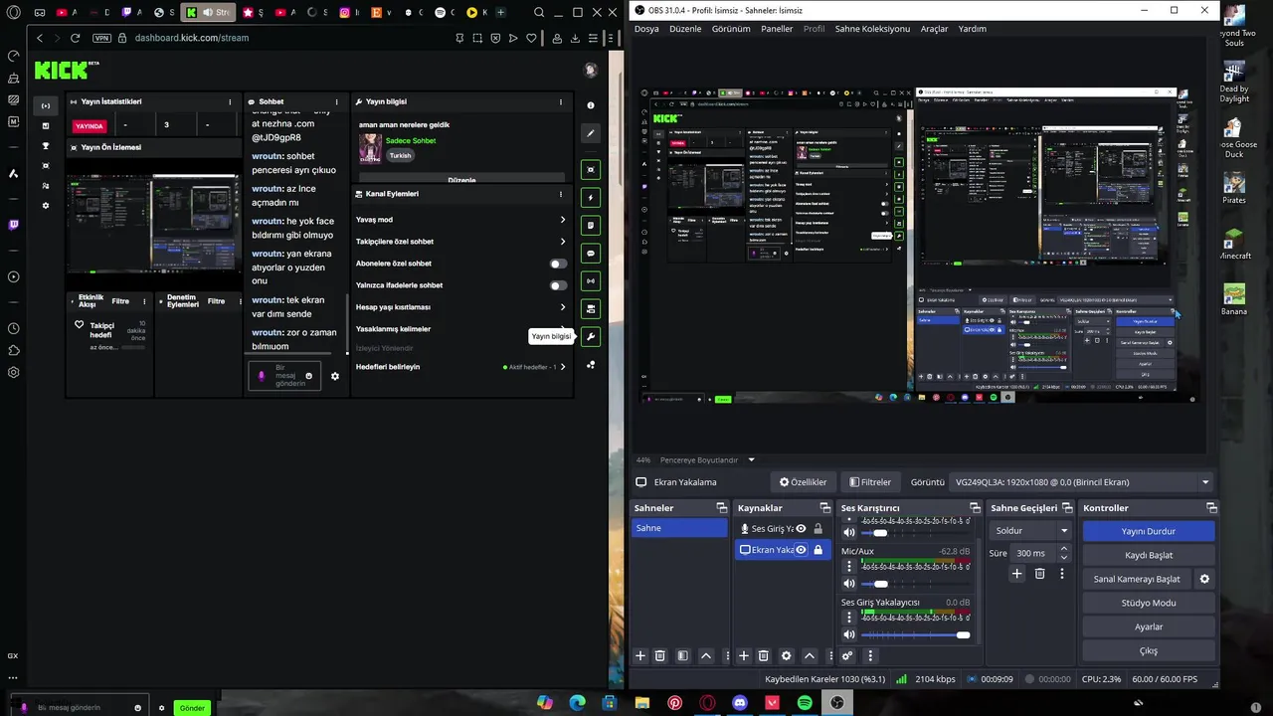This screenshot has width=1273, height=716.
Task: Toggle lock on Ekran Yakalama source
Action: 818,550
